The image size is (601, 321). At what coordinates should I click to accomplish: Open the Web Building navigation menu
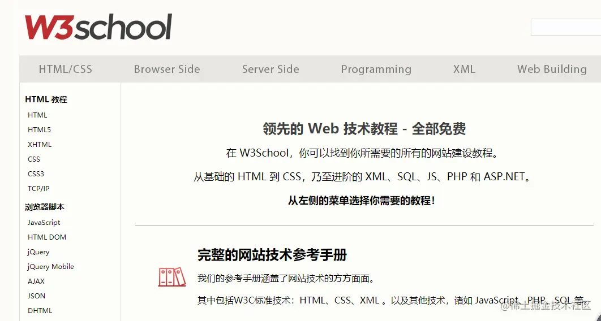pyautogui.click(x=552, y=70)
